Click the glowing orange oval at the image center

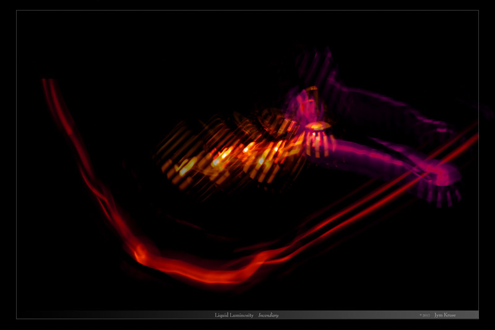point(317,126)
